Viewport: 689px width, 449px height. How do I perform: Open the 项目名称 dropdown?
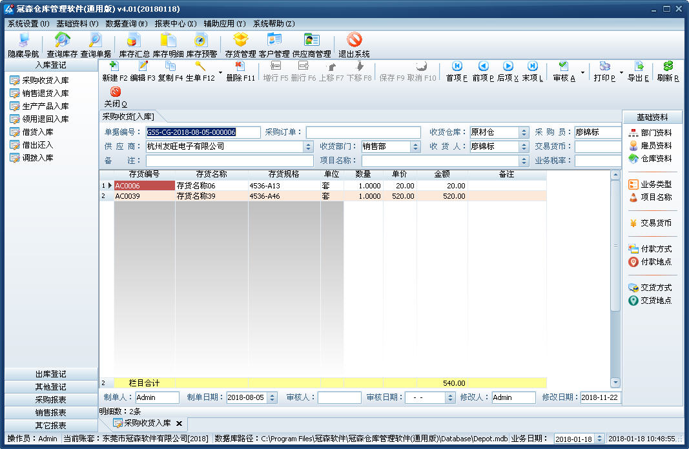pos(524,161)
